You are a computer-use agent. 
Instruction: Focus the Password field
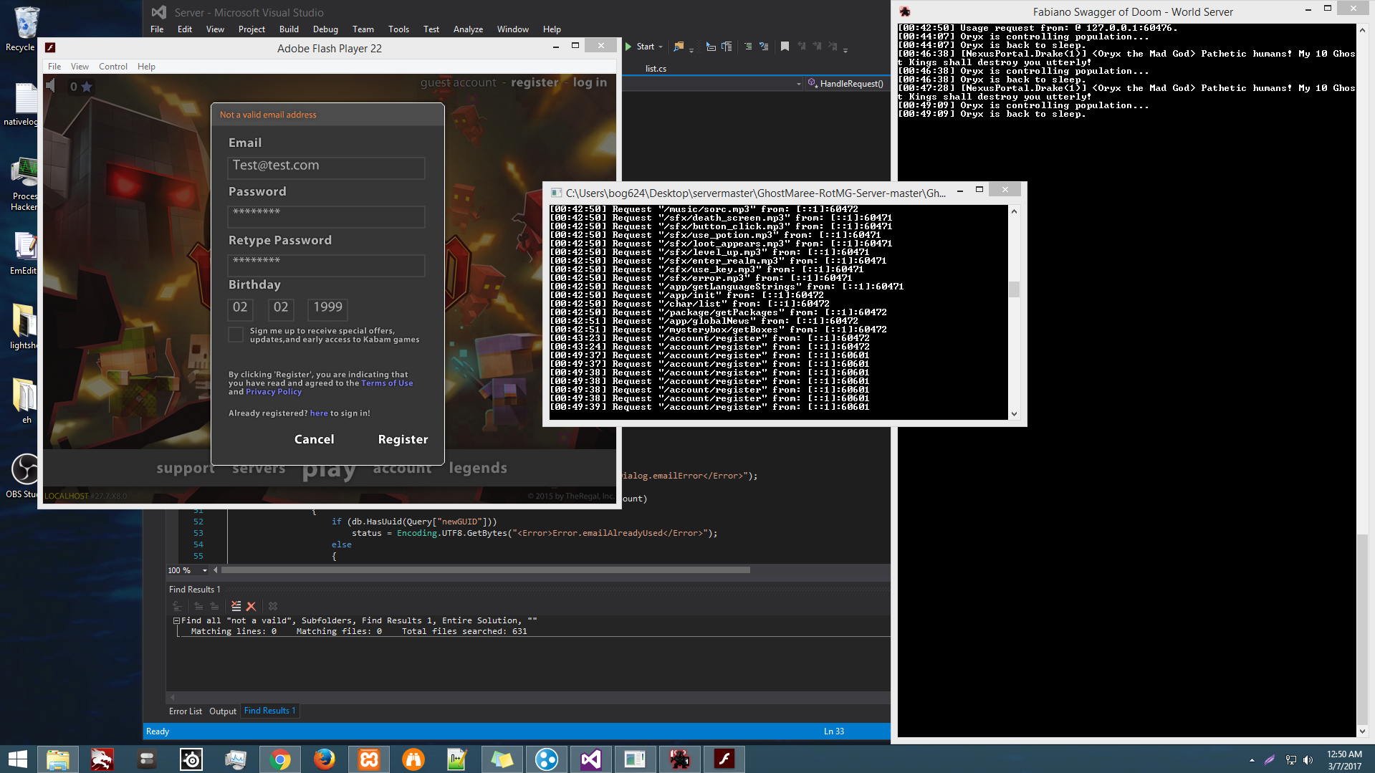(x=326, y=216)
